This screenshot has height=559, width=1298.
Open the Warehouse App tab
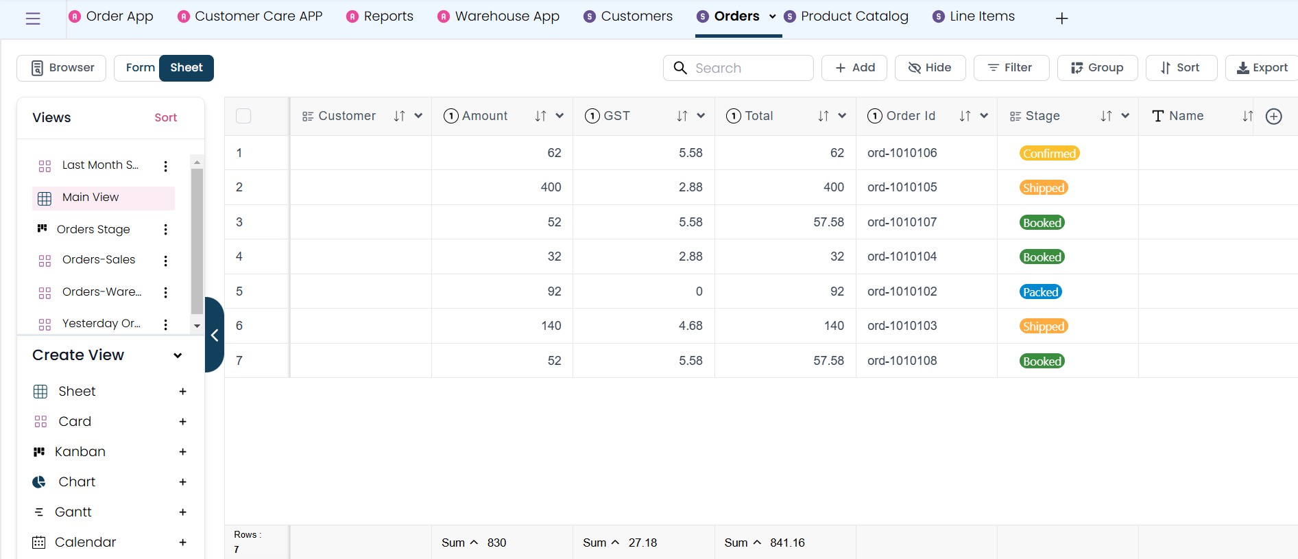[x=507, y=16]
